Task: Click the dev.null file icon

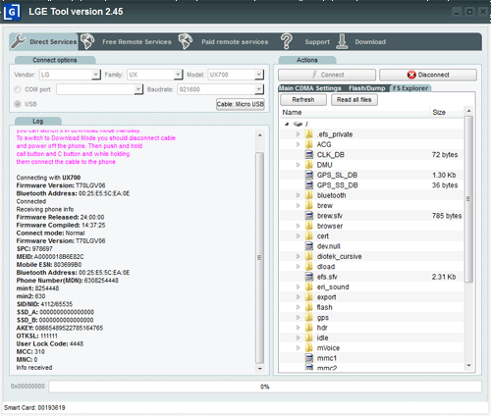Action: coord(309,246)
